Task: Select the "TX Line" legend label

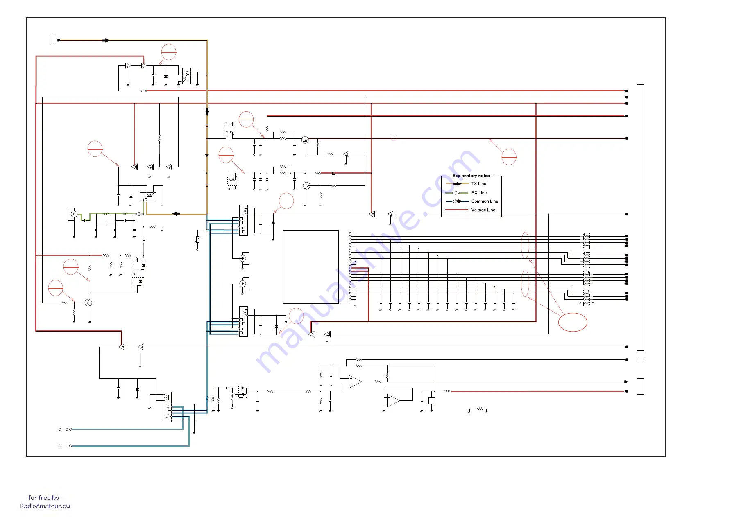Action: pos(478,184)
